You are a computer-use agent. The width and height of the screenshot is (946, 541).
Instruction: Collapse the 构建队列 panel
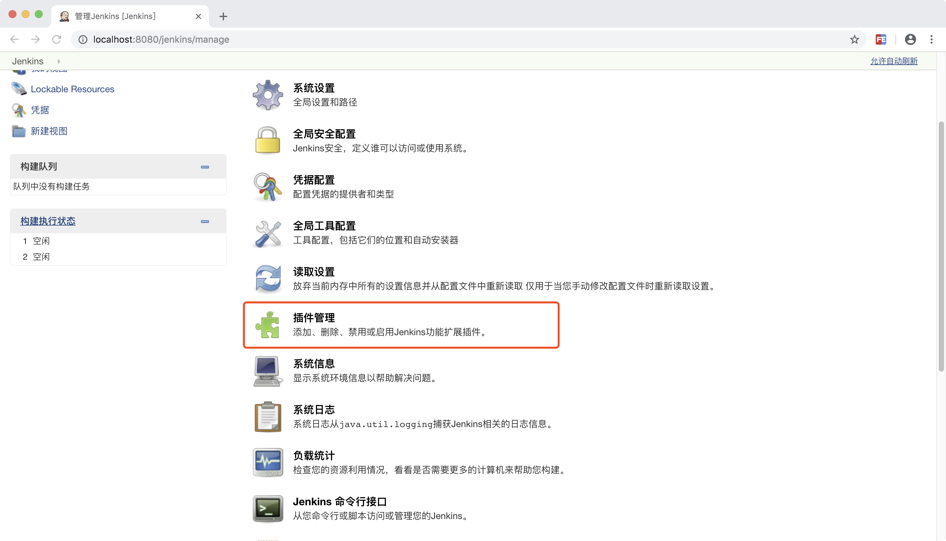tap(205, 167)
